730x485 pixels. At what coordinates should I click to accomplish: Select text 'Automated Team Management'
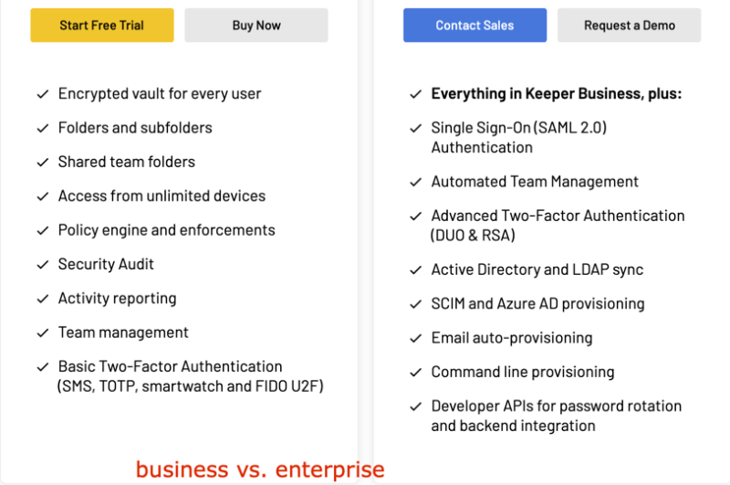[535, 182]
